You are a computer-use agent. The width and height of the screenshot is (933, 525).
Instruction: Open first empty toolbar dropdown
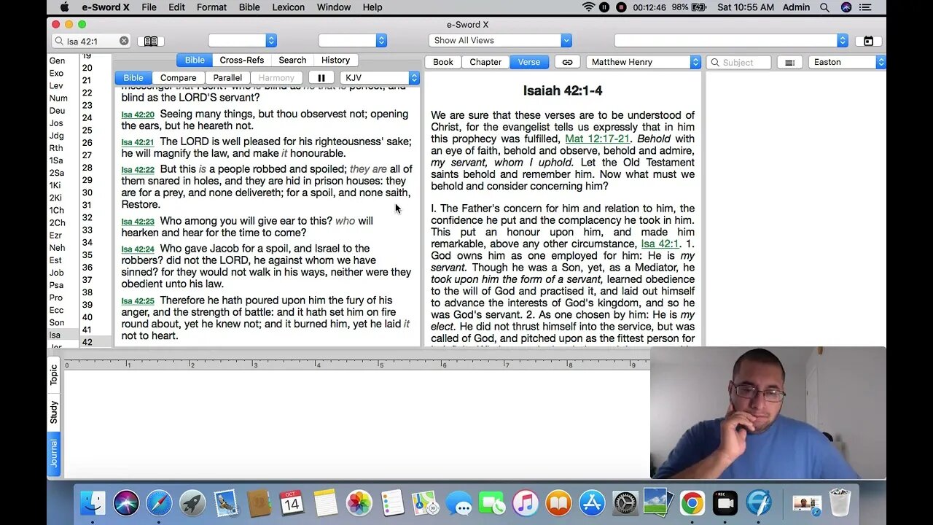[242, 41]
